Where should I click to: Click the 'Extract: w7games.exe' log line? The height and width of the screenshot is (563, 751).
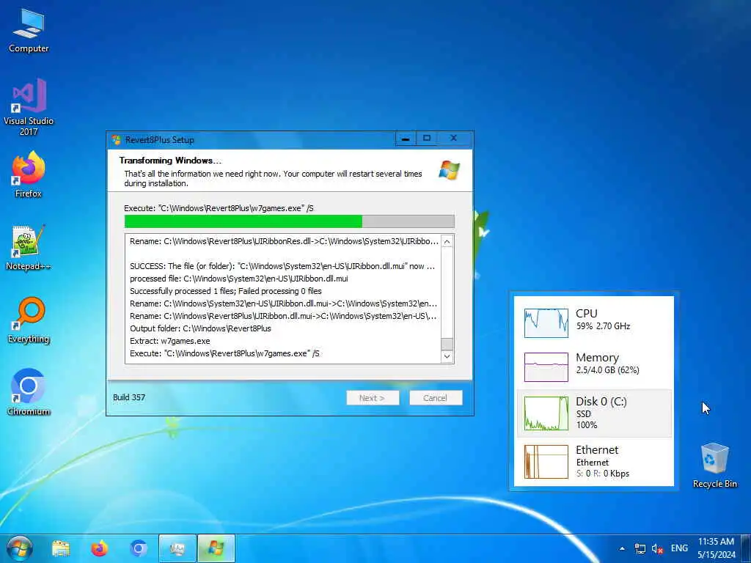tap(169, 341)
